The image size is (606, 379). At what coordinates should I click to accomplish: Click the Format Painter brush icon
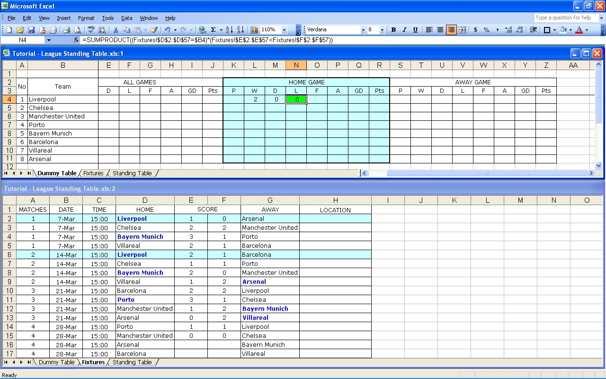[x=154, y=30]
